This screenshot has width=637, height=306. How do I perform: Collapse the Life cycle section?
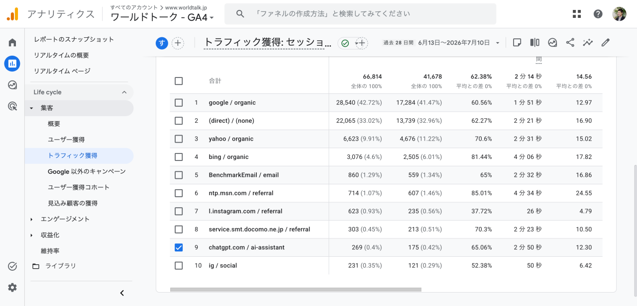click(124, 92)
